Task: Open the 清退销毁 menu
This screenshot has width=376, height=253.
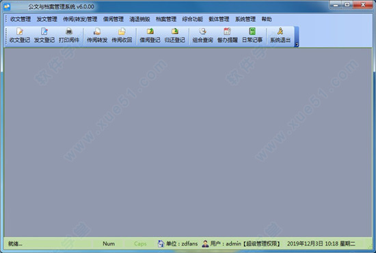Action: 139,19
